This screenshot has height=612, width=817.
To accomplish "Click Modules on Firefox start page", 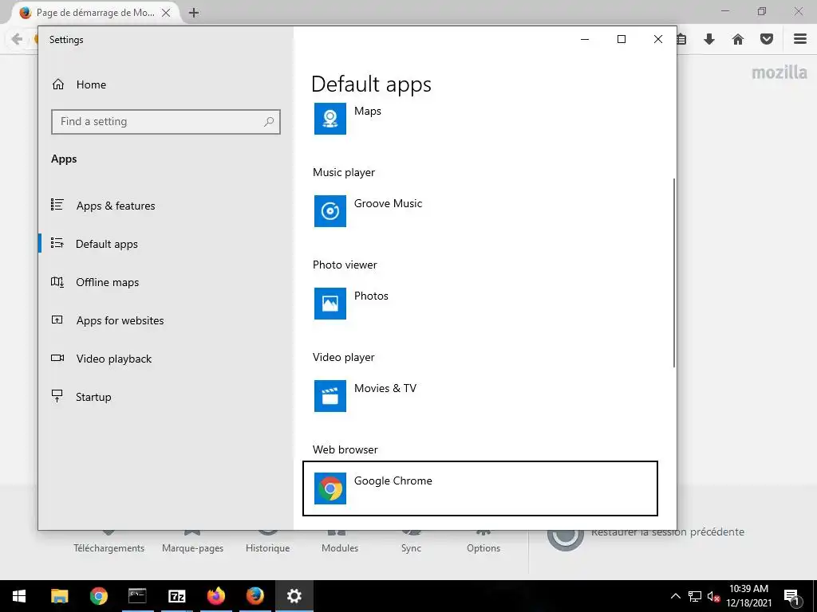I will pyautogui.click(x=340, y=548).
